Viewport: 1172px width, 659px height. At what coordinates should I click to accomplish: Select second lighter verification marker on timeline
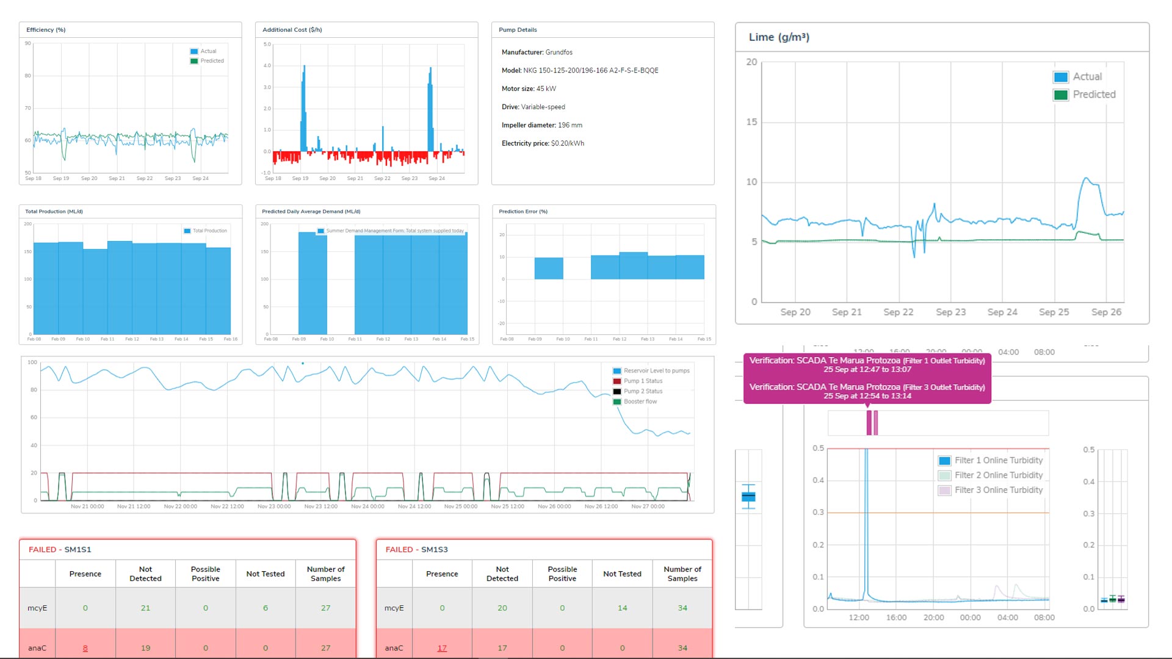click(x=876, y=423)
